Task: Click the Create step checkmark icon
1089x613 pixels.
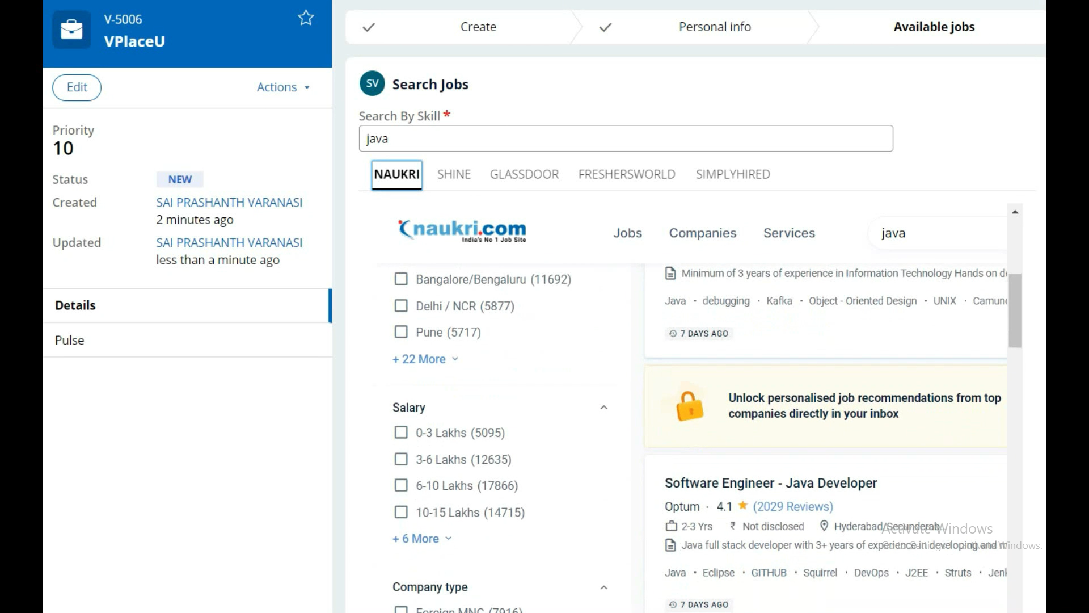Action: click(369, 27)
